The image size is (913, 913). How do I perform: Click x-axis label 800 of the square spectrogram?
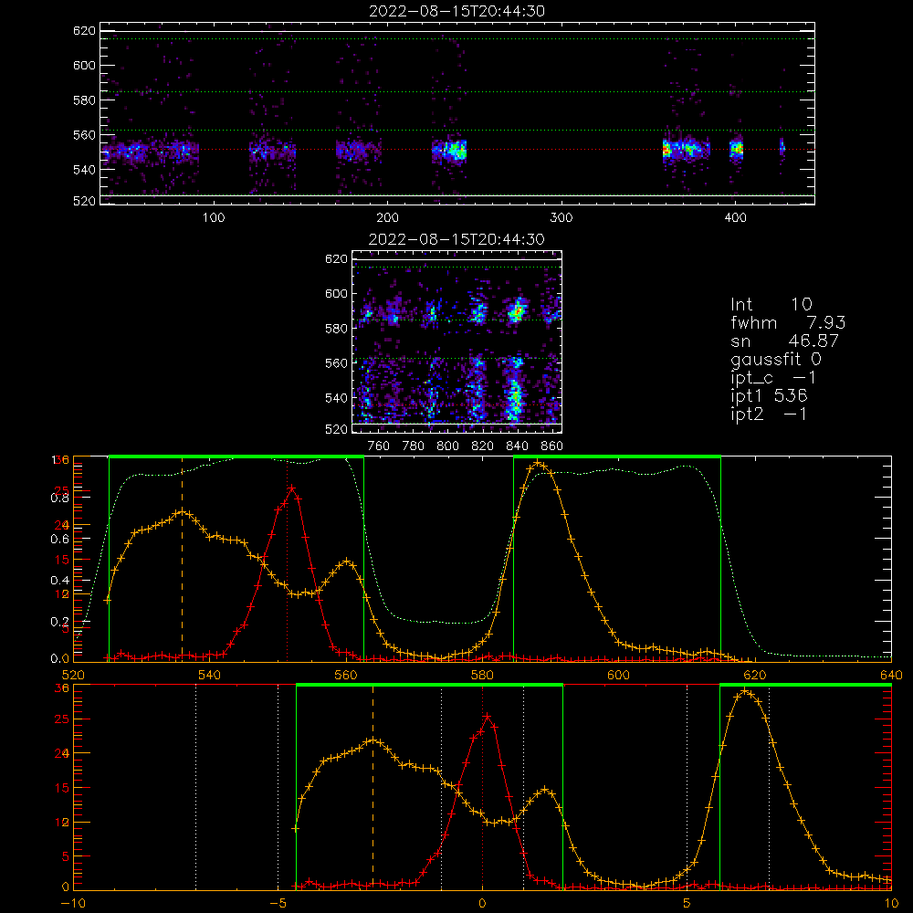447,446
